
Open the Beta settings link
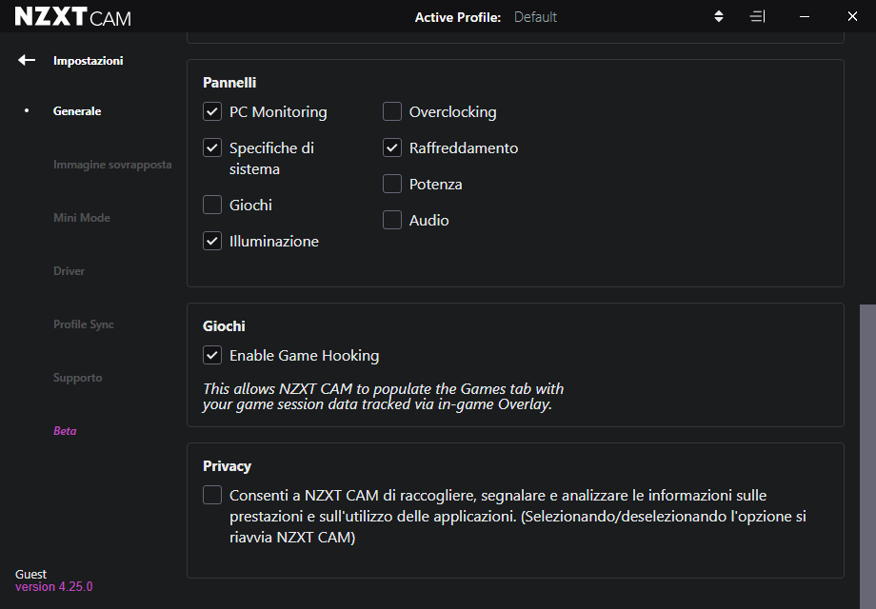65,431
